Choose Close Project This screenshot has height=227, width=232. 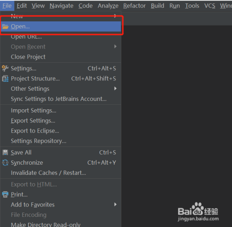click(x=61, y=57)
